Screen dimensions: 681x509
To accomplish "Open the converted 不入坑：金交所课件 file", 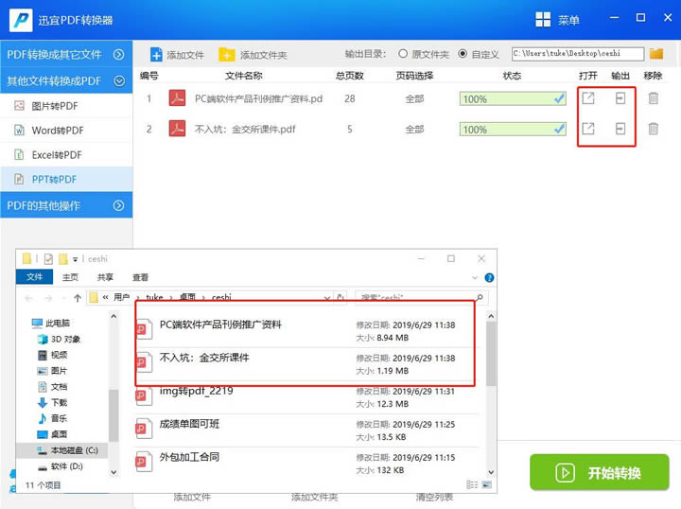I will point(588,129).
